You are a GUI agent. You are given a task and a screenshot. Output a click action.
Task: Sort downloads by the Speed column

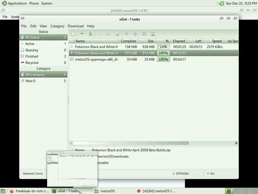214,41
